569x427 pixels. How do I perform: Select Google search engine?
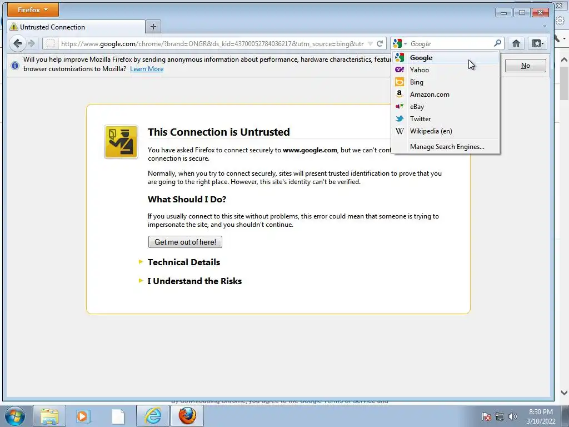(x=446, y=57)
